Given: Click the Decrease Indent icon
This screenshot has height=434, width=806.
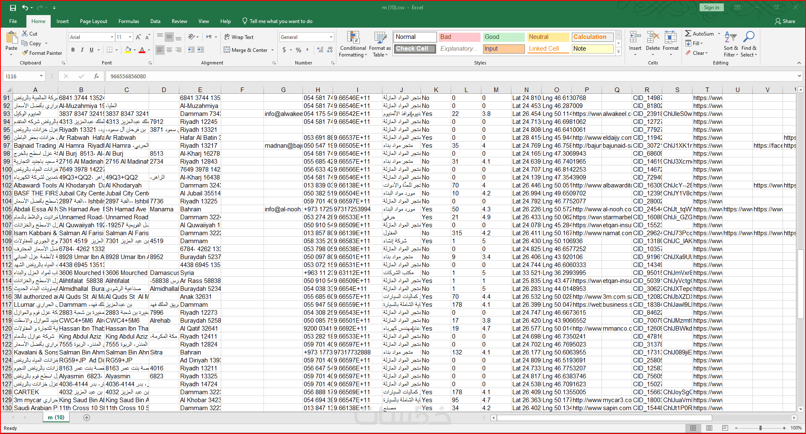Looking at the screenshot, I should coord(191,50).
